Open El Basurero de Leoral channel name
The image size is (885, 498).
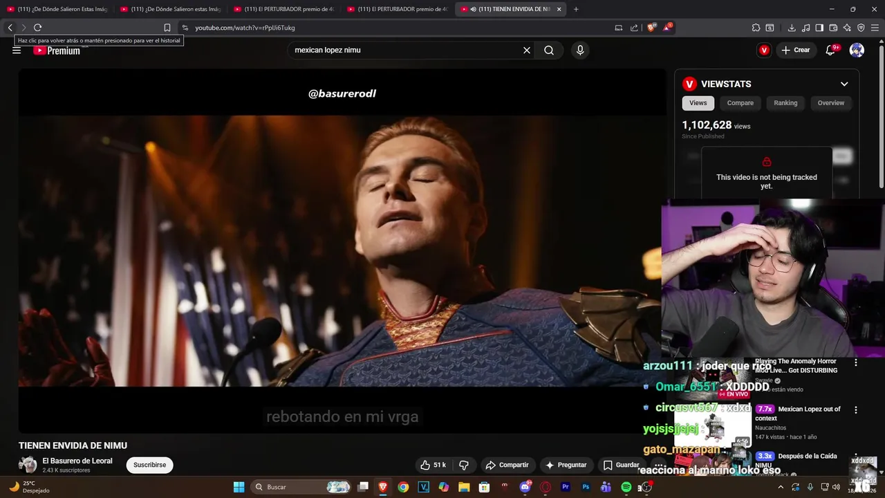[x=77, y=461]
